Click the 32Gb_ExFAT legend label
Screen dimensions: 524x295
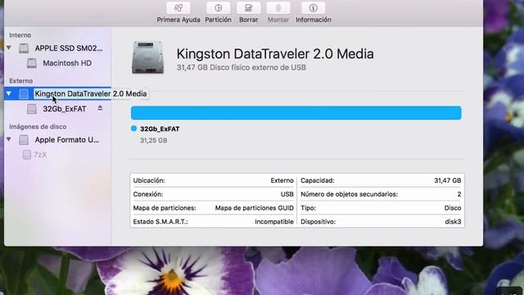pos(160,129)
